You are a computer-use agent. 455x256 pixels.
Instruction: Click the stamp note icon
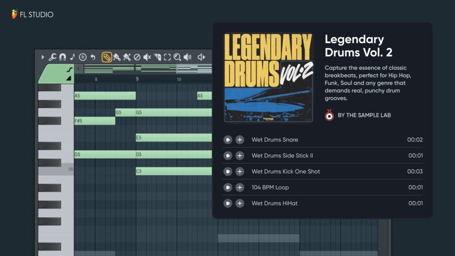coord(72,57)
